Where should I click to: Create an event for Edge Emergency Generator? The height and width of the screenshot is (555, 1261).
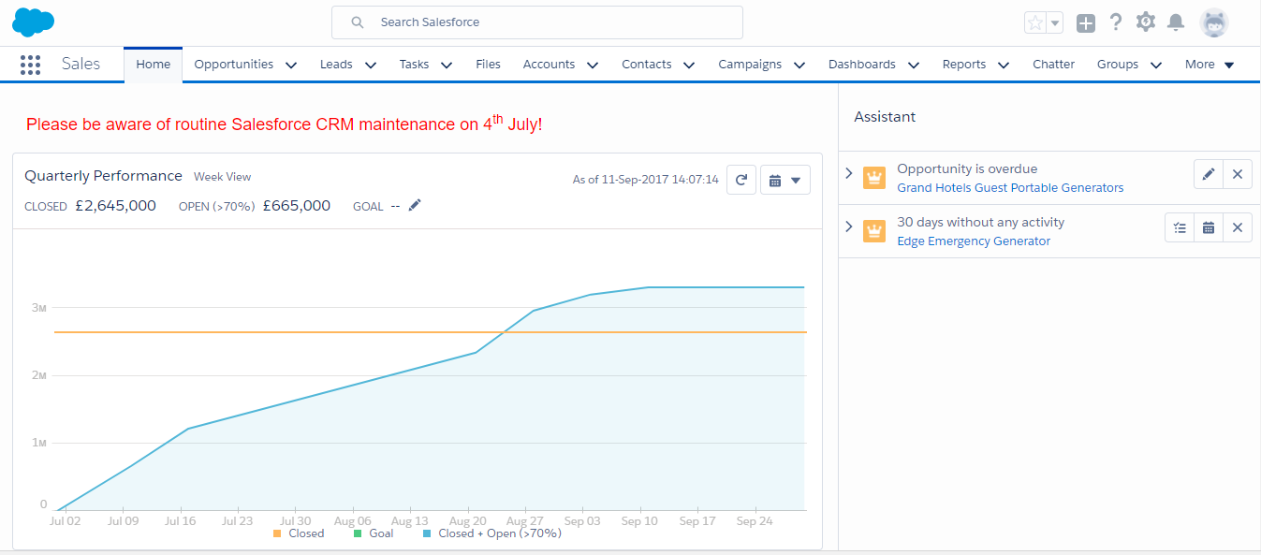(x=1209, y=227)
